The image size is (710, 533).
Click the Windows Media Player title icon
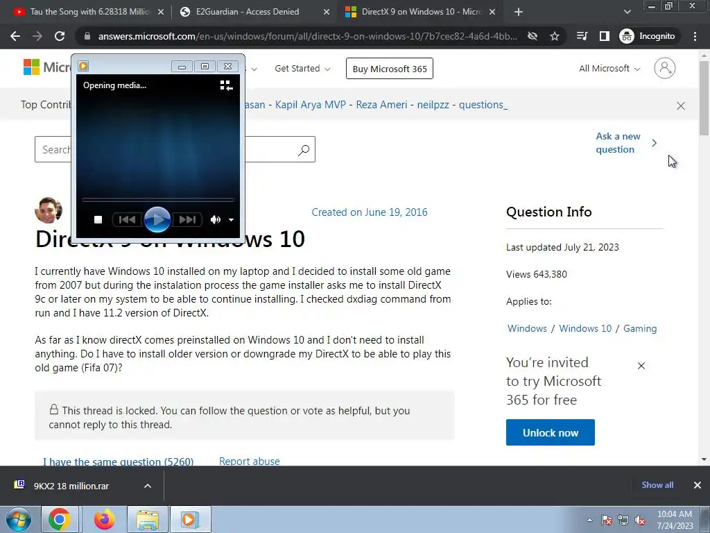[x=83, y=66]
